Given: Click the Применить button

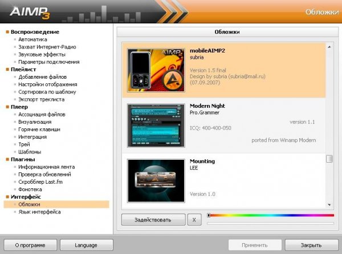Looking at the screenshot, I should tap(255, 245).
